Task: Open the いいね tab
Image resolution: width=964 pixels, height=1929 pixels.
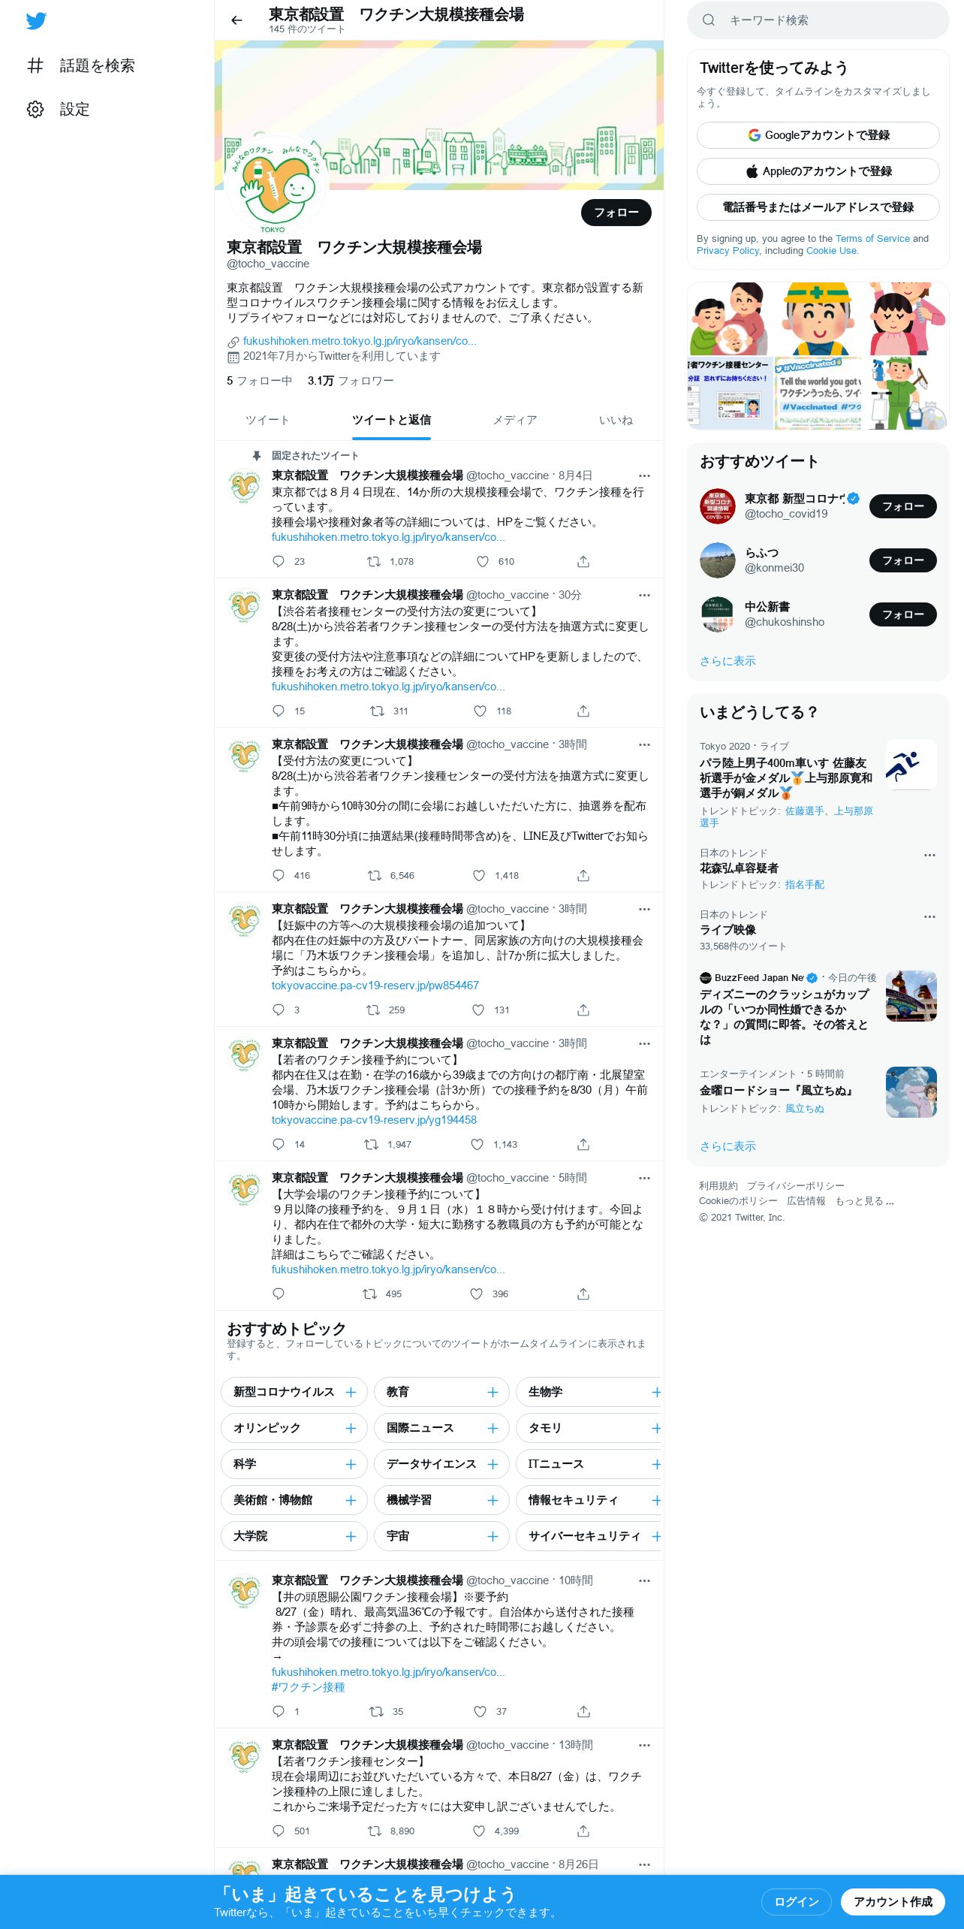Action: [x=616, y=420]
